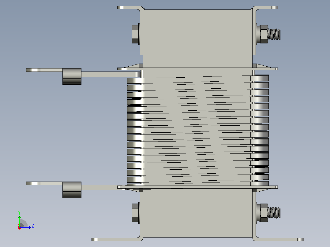Image resolution: width=330 pixels, height=247 pixels.
Task: Select the upper terminal lug crimp barrel
Action: (x=72, y=76)
